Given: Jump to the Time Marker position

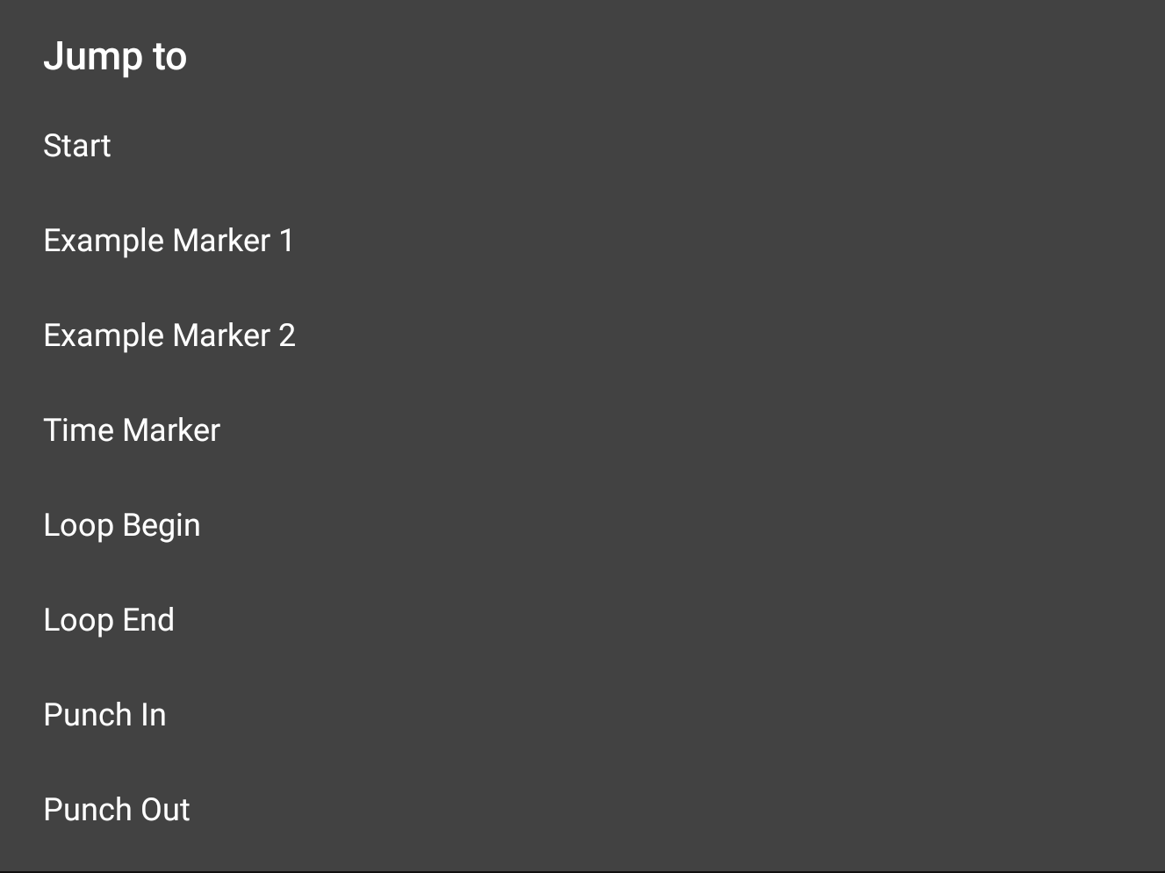Looking at the screenshot, I should coord(132,430).
